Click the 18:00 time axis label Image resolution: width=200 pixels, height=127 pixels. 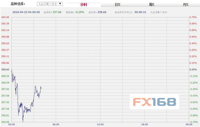[144, 124]
